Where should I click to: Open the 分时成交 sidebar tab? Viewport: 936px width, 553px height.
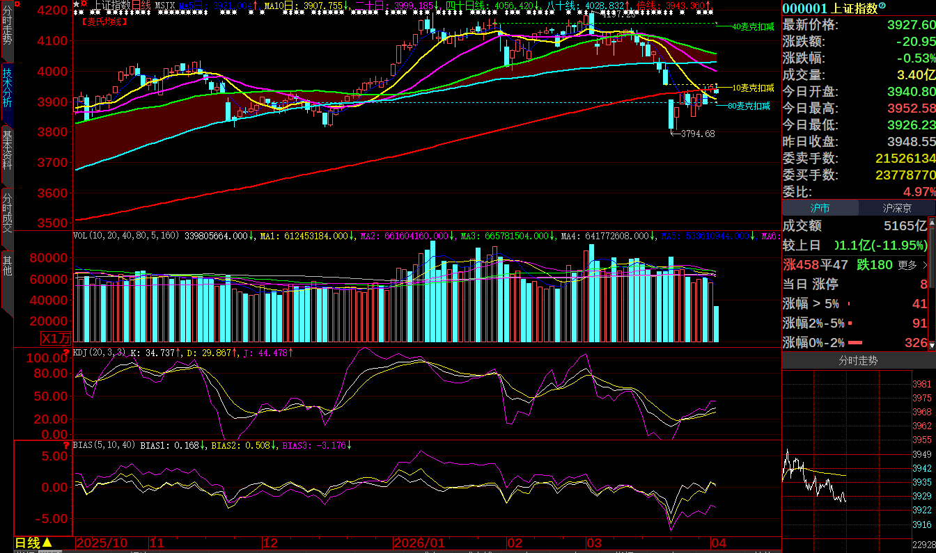7,213
